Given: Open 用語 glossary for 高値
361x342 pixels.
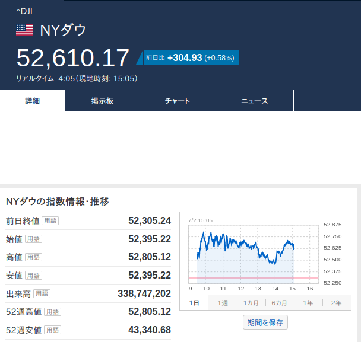Looking at the screenshot, I should coord(33,257).
